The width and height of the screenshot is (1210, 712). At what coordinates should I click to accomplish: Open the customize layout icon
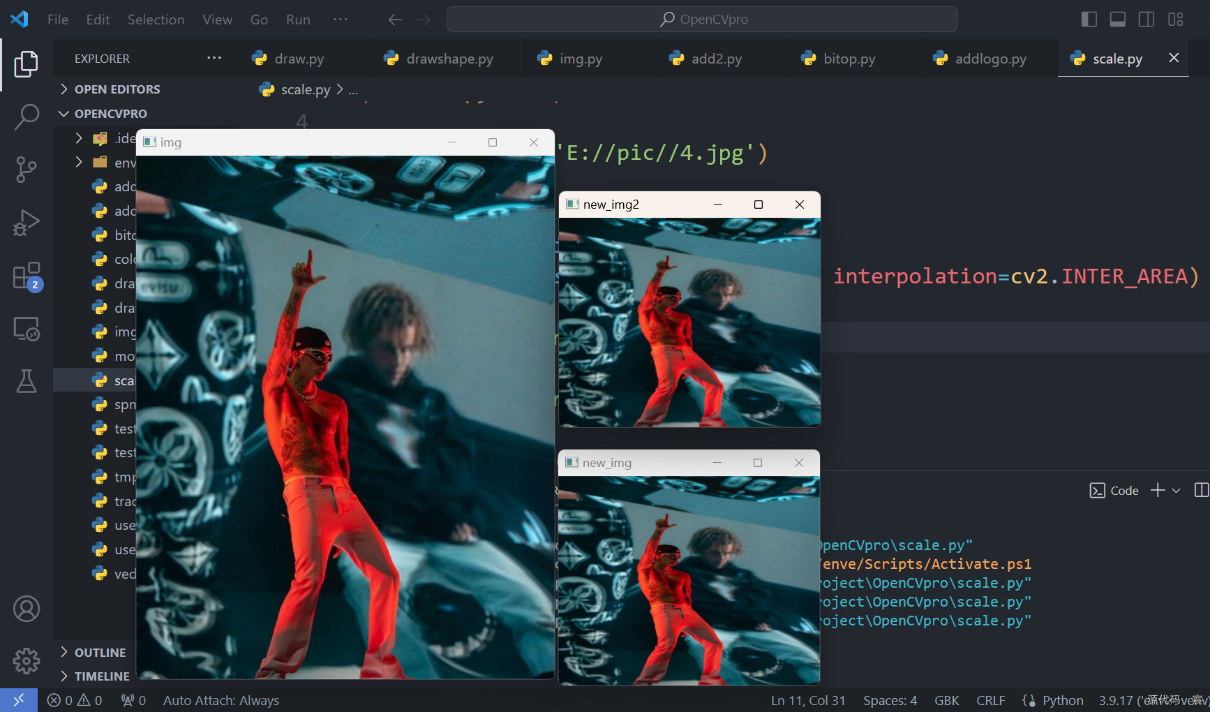[x=1175, y=20]
